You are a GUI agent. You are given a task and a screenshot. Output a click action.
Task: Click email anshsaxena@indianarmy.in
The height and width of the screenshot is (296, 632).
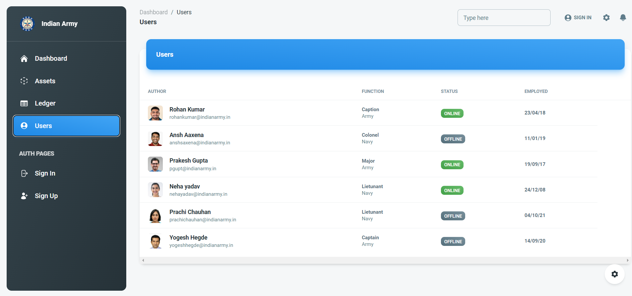tap(200, 143)
